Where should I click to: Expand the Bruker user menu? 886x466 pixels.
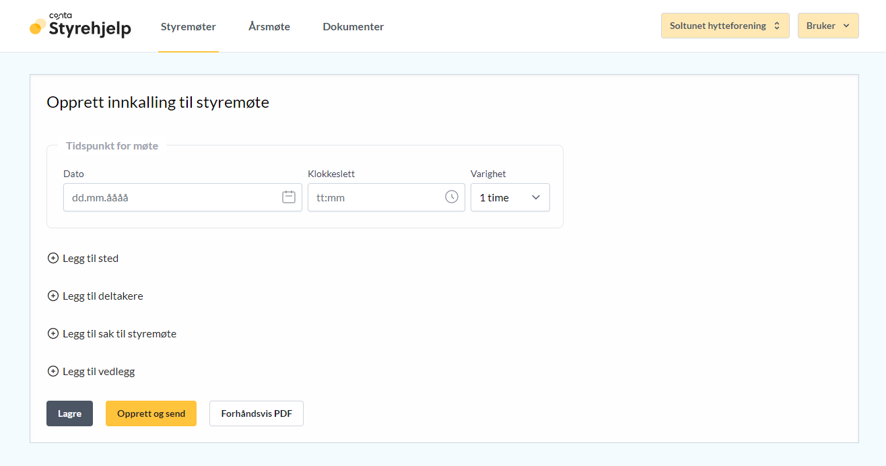tap(828, 26)
